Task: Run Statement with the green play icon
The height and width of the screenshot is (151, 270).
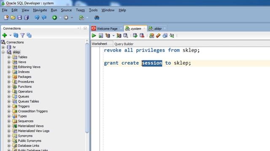Action: coord(94,36)
